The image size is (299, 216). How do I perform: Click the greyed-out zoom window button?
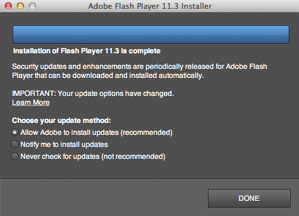(32, 6)
